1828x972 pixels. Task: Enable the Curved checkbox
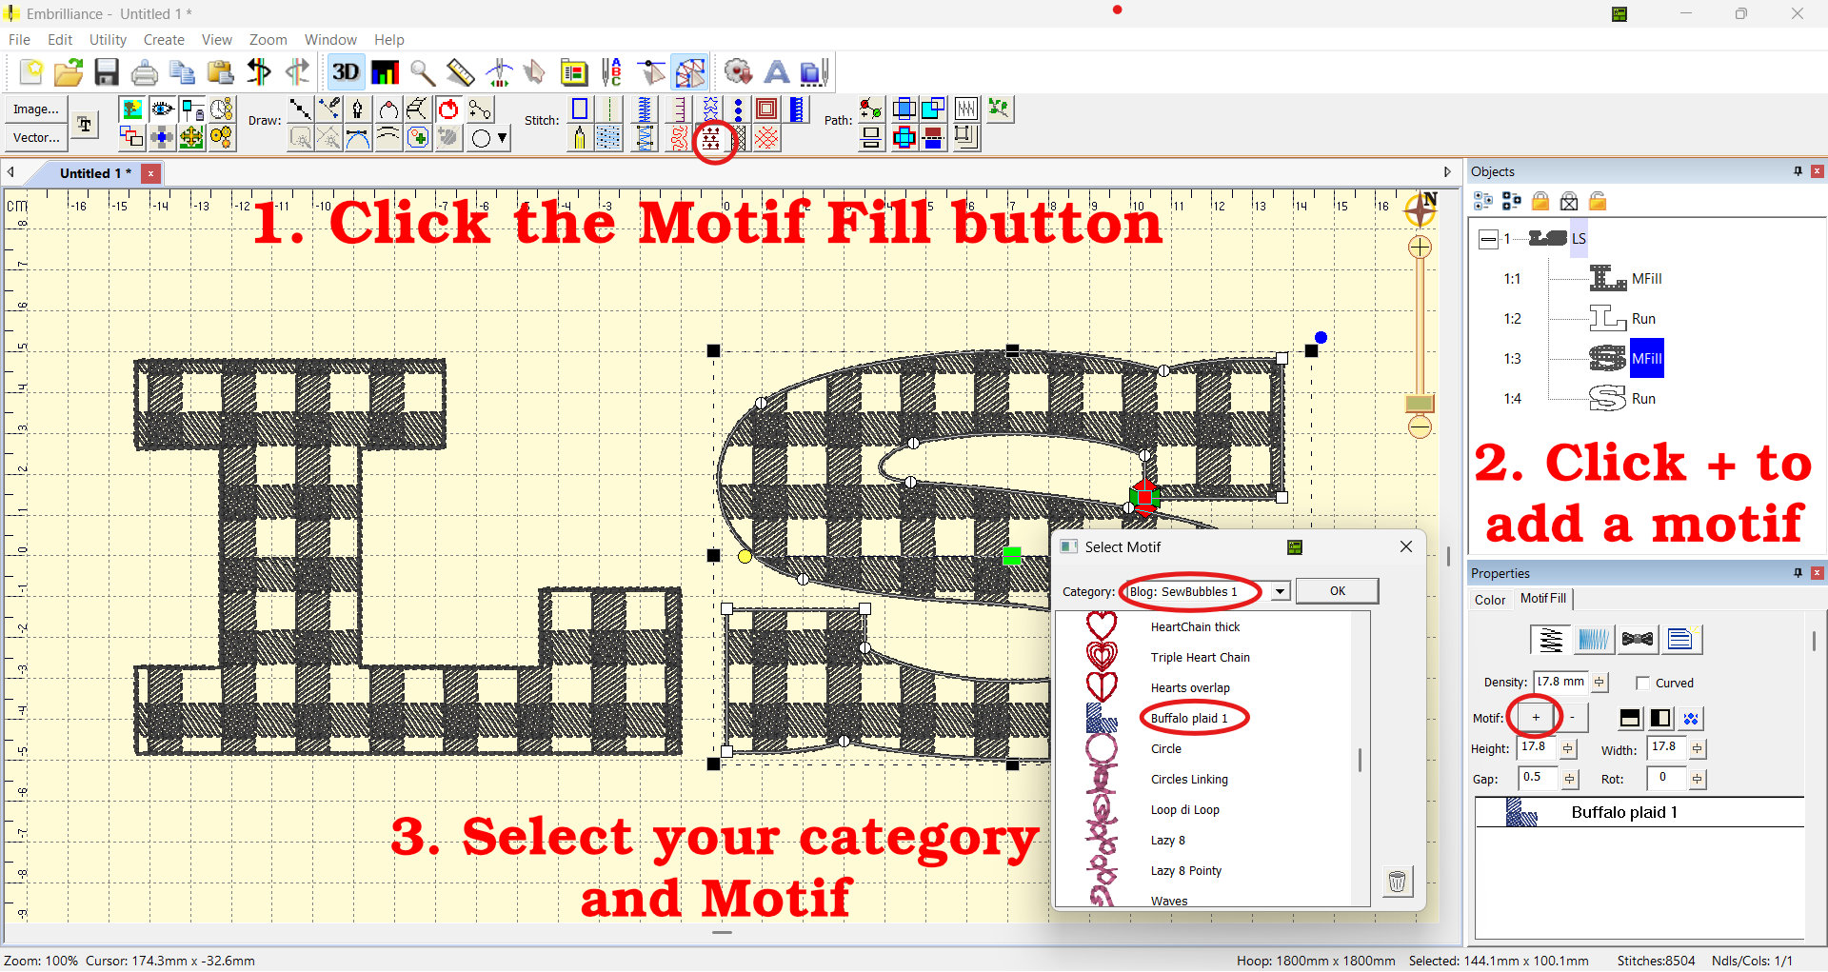pos(1642,683)
